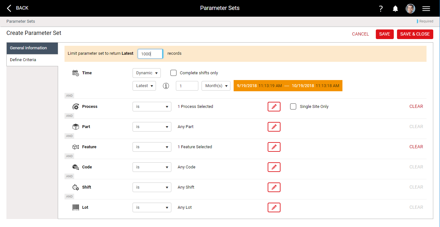
Task: Cancel creating the parameter set
Action: (360, 34)
